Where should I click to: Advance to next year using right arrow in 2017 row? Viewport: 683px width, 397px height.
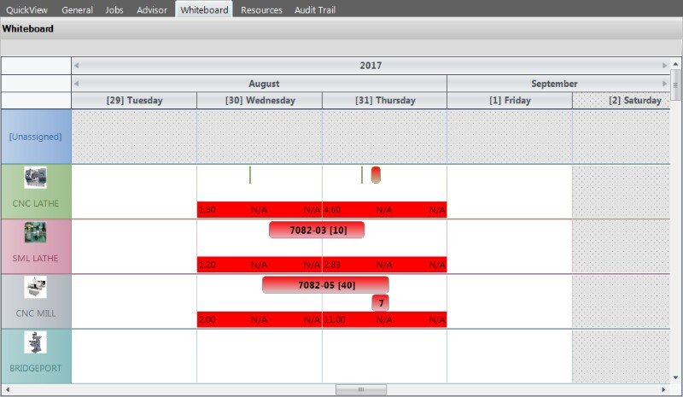click(665, 66)
